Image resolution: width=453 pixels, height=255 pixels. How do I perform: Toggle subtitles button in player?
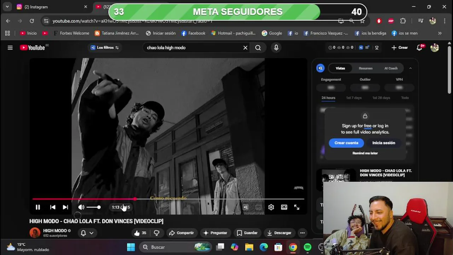[x=259, y=207]
